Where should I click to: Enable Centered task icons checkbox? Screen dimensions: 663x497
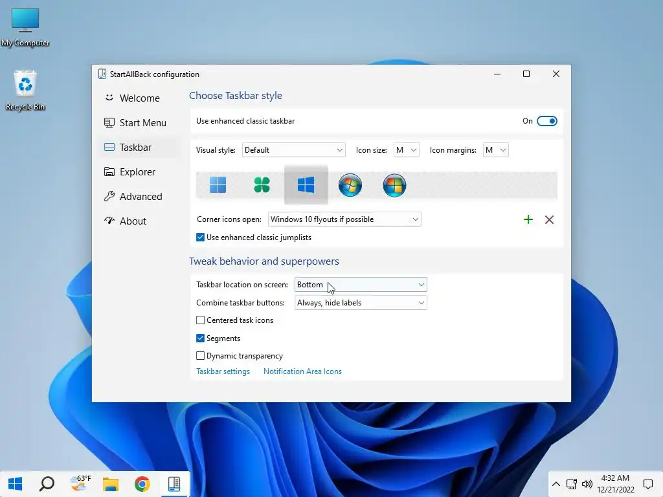[201, 320]
